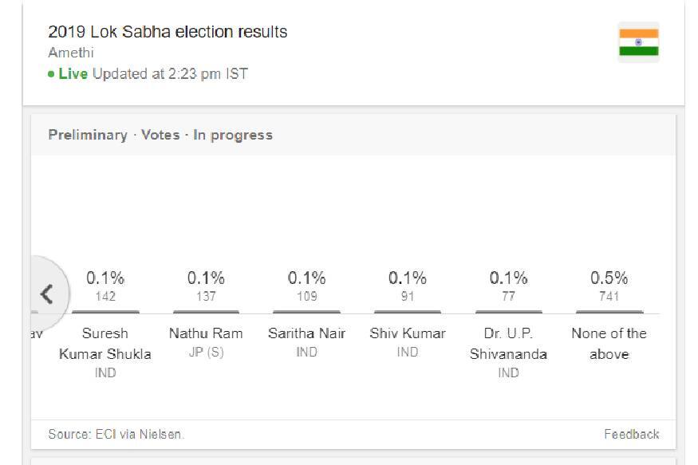Select the None of the above entry
This screenshot has width=698, height=465.
(609, 343)
